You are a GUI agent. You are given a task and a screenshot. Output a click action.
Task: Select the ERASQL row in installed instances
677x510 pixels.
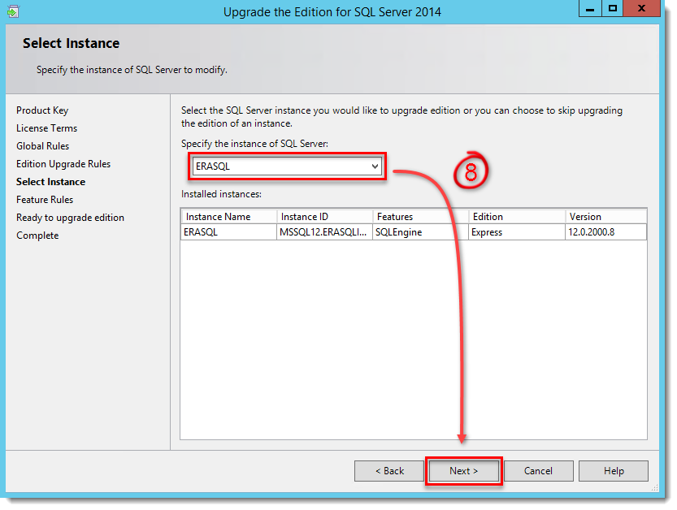[x=414, y=232]
